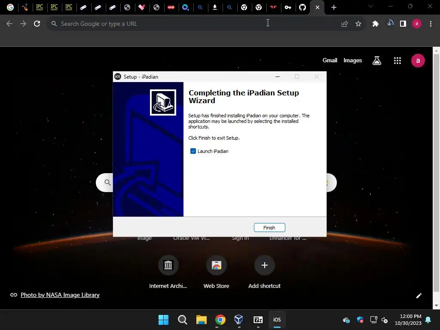Open the network tray icon
This screenshot has width=440, height=330.
[x=373, y=320]
